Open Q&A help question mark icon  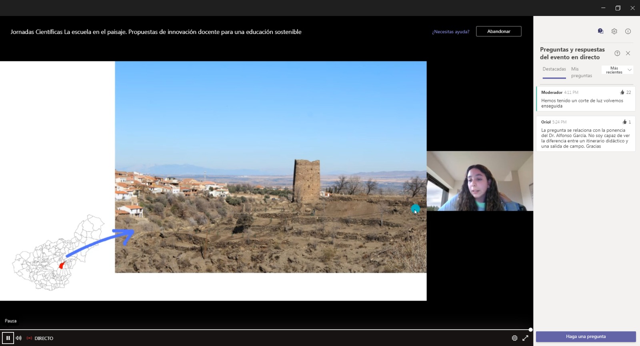click(617, 53)
